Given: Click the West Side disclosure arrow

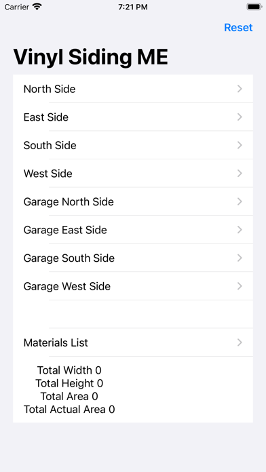Looking at the screenshot, I should click(240, 174).
